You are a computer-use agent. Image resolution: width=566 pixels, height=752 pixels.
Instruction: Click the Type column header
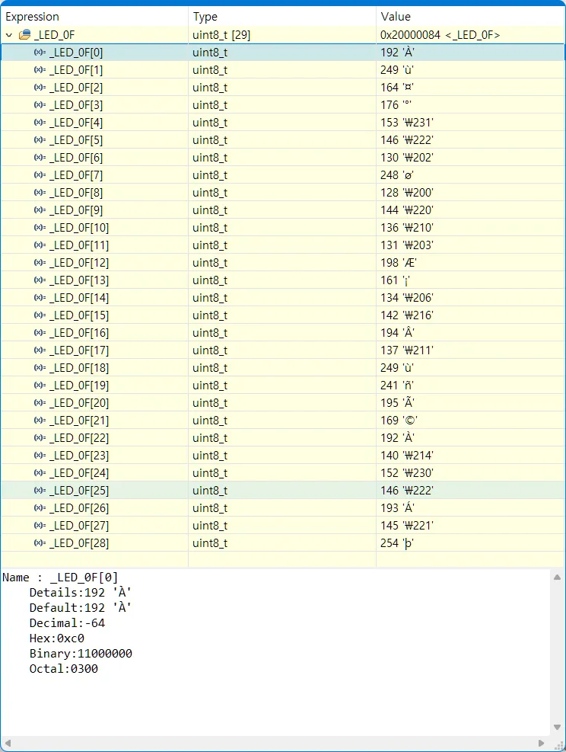coord(282,17)
